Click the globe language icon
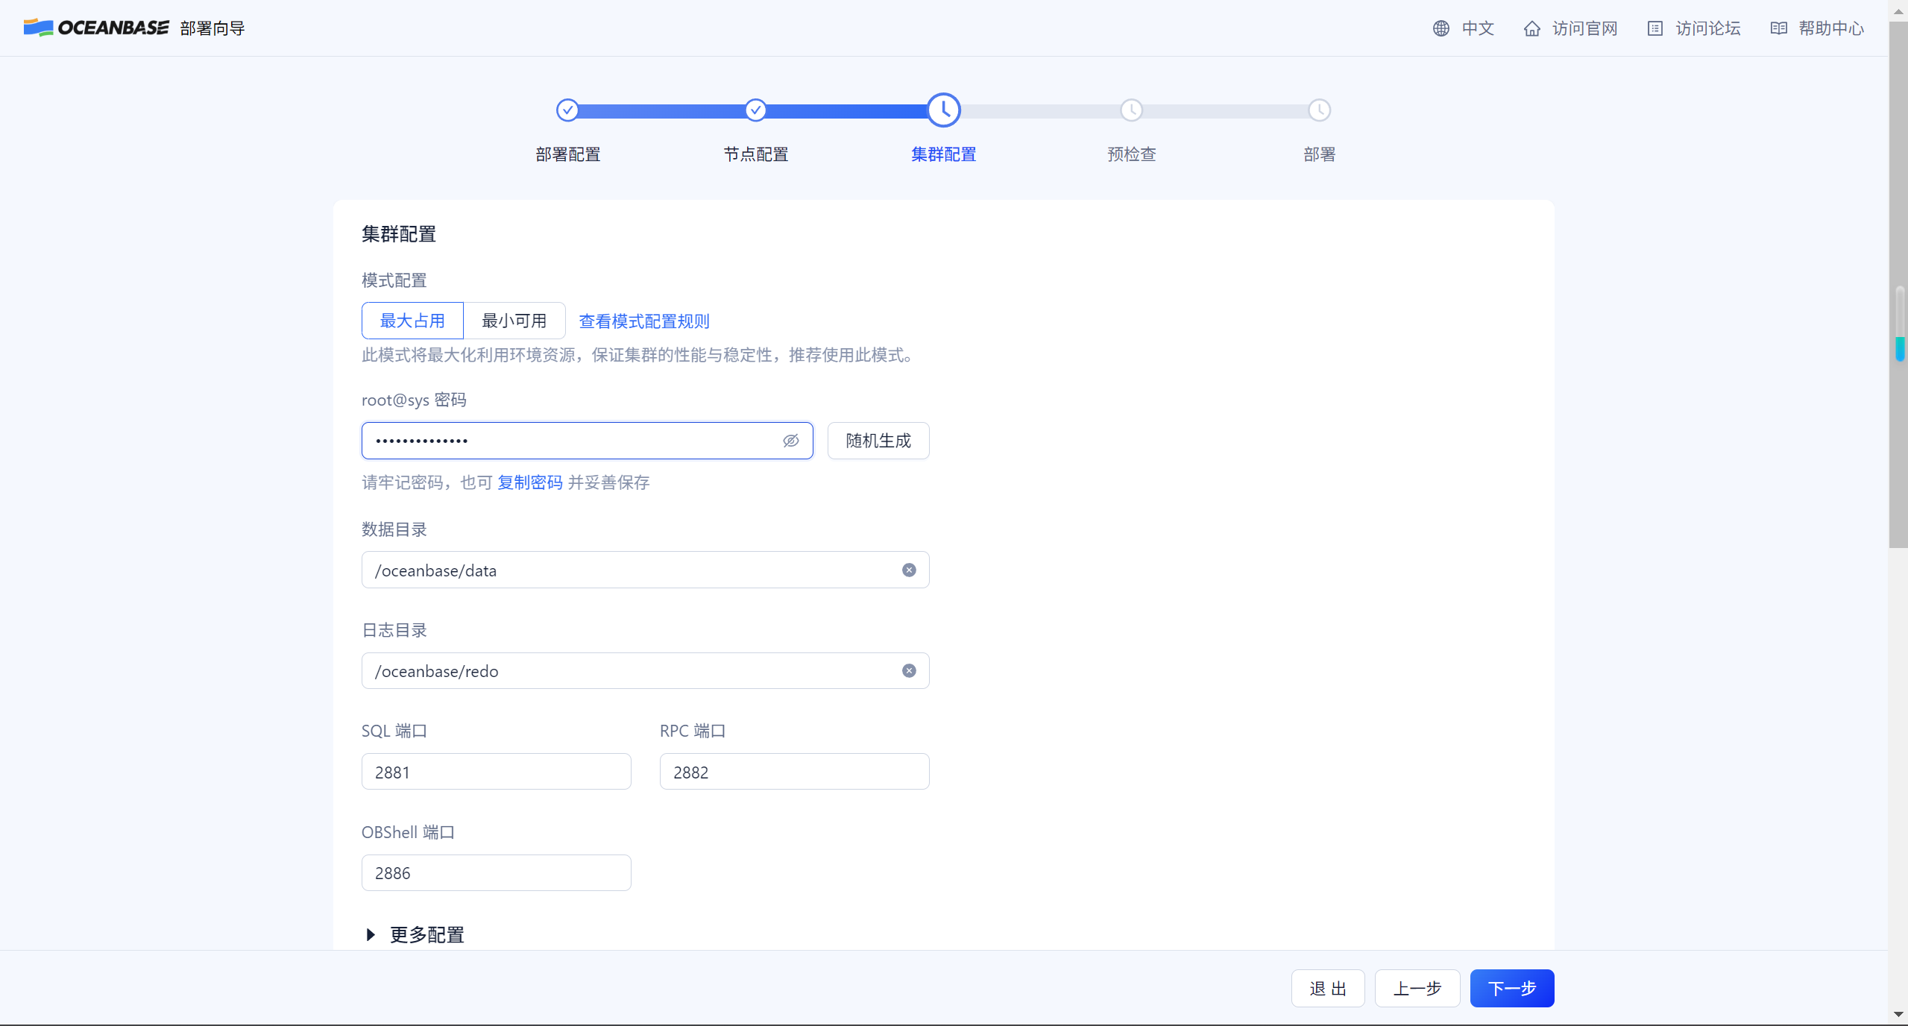The height and width of the screenshot is (1026, 1908). [1441, 28]
